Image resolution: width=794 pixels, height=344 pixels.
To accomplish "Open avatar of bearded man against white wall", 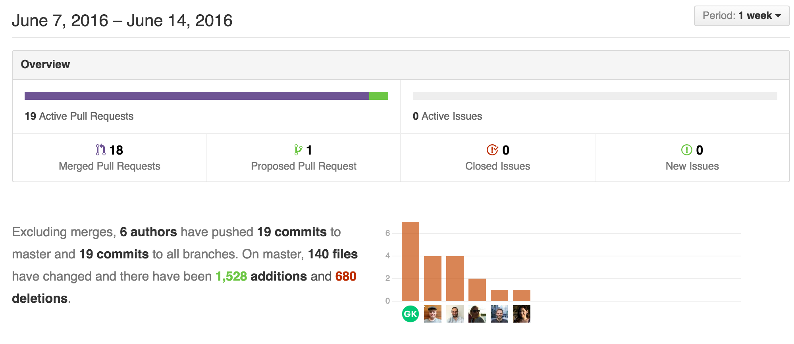I will point(455,314).
